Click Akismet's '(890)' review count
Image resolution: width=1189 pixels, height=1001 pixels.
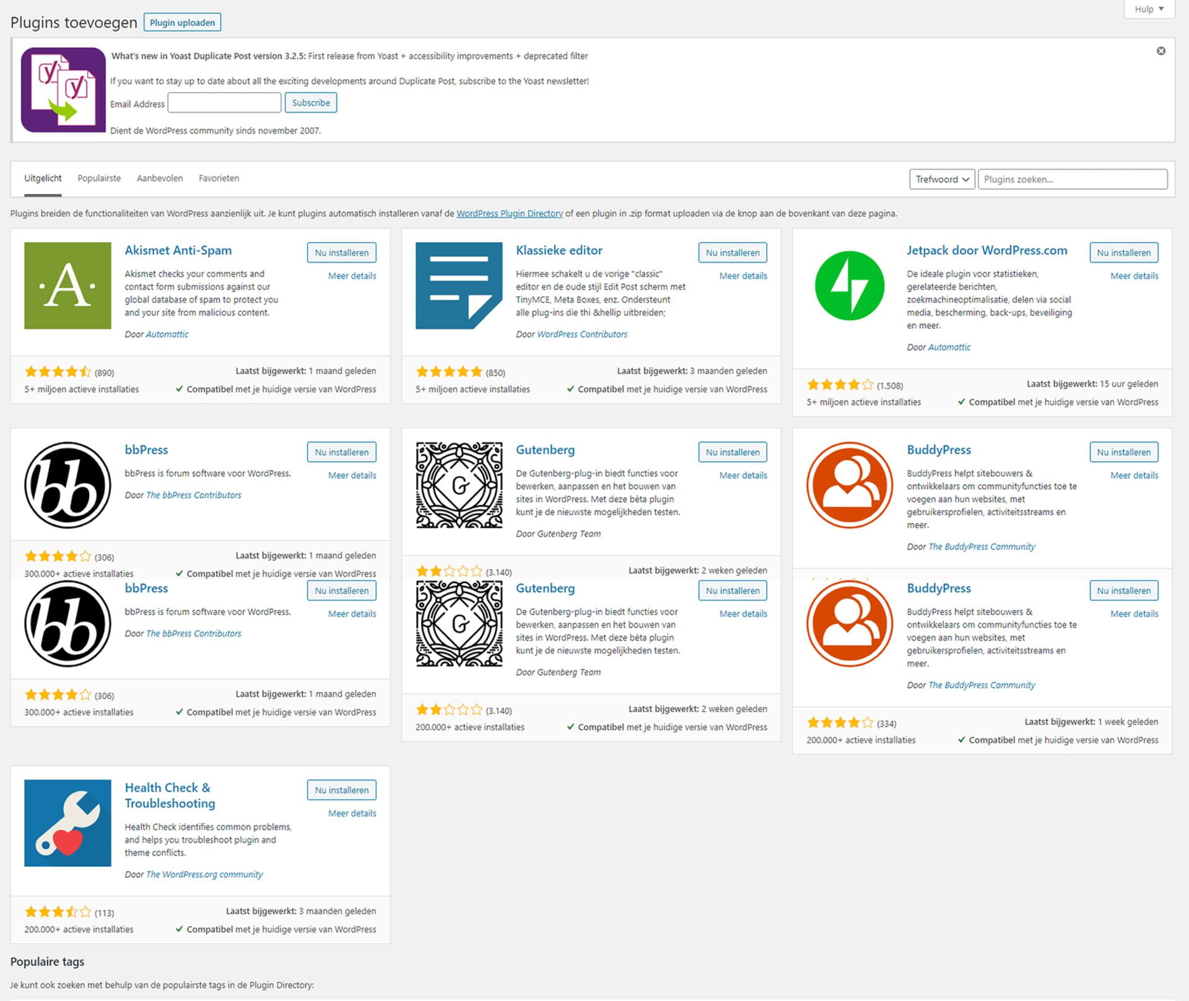tap(104, 373)
